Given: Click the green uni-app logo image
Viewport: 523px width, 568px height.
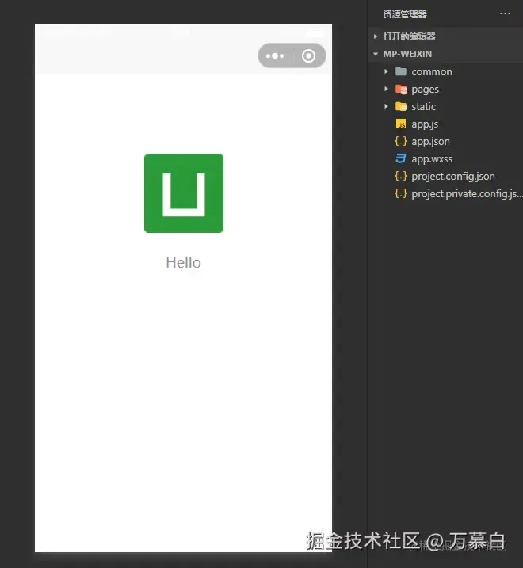Looking at the screenshot, I should coord(184,193).
